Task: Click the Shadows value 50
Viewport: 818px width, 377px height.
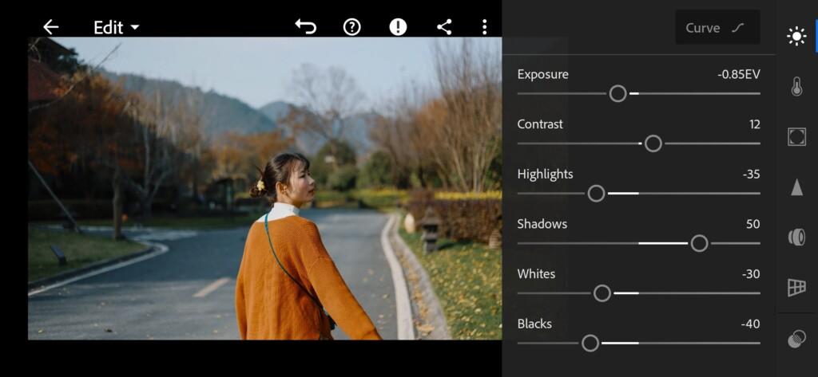Action: tap(753, 225)
